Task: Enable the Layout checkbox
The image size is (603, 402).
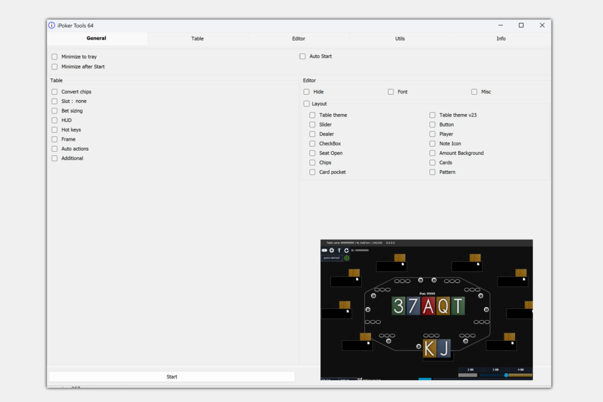Action: point(306,104)
